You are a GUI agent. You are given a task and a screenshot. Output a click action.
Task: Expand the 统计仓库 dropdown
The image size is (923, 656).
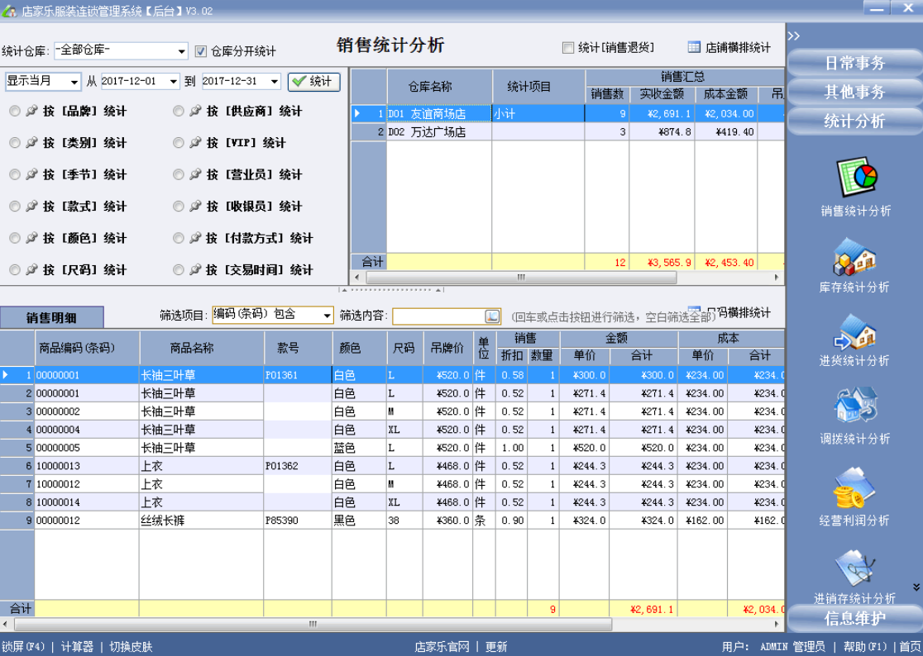[182, 51]
